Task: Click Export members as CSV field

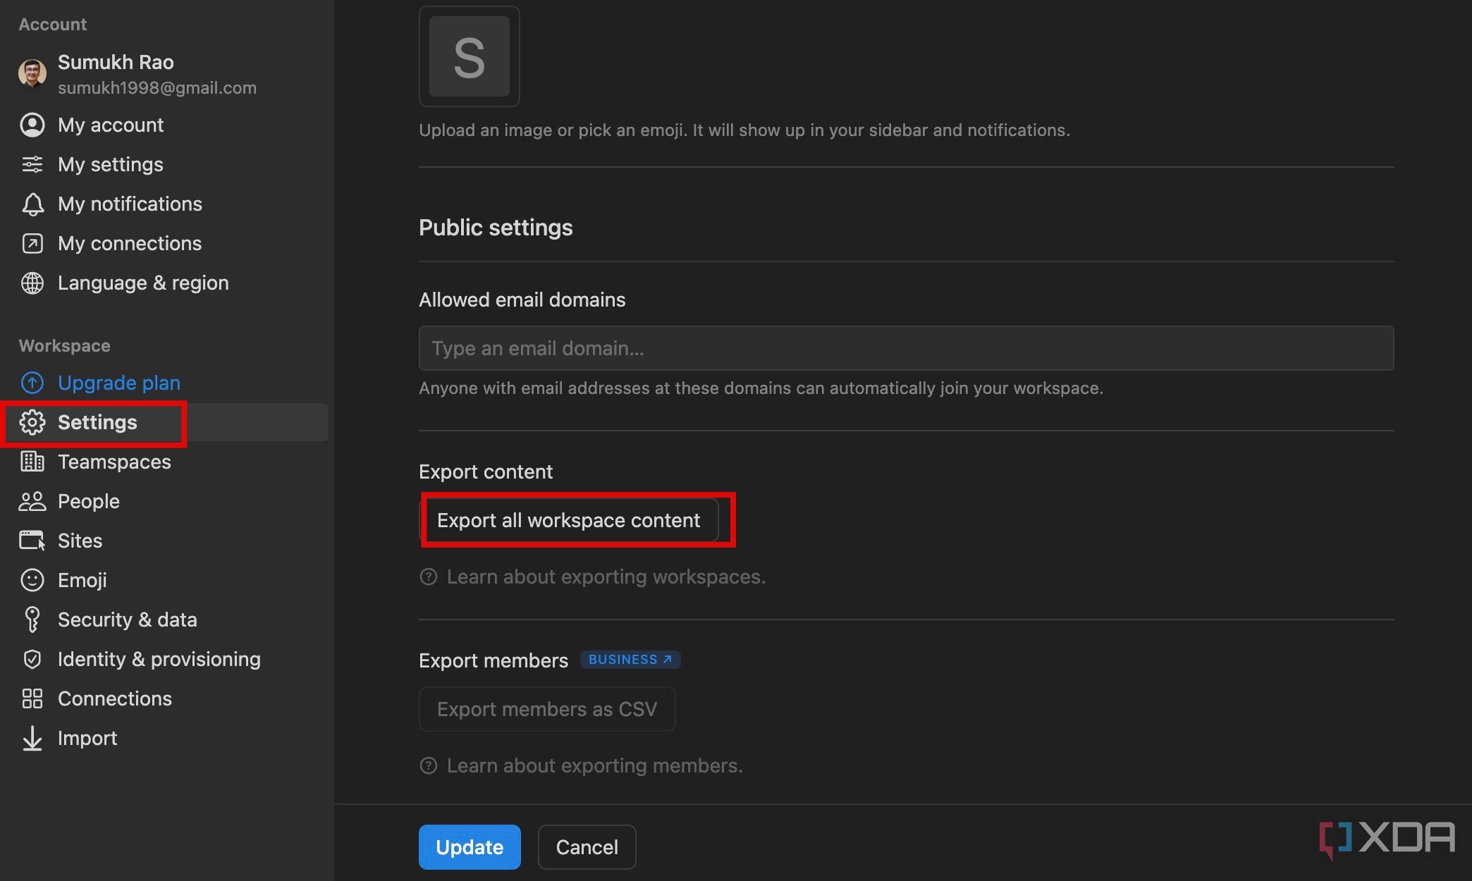Action: 546,709
